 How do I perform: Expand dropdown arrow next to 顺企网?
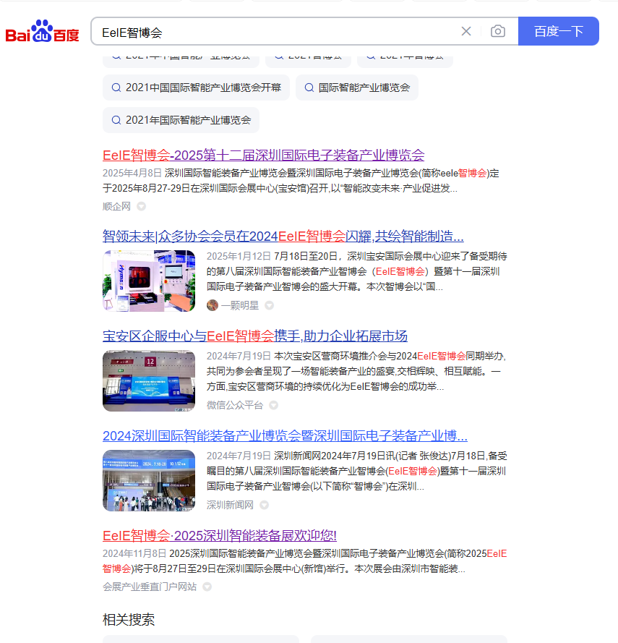point(142,206)
